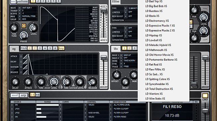Open destination arrow for ALL FILTERS LEVEL
Image resolution: width=217 pixels, height=121 pixels.
coord(111,105)
